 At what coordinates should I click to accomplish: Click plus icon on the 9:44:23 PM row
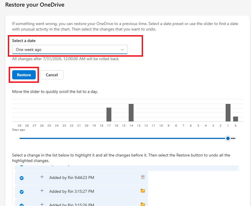(42, 177)
